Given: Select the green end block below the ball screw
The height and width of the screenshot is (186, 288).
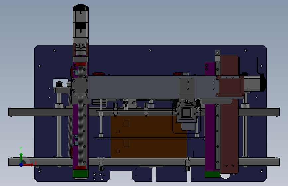Looking at the screenshot, I should (x=81, y=174).
